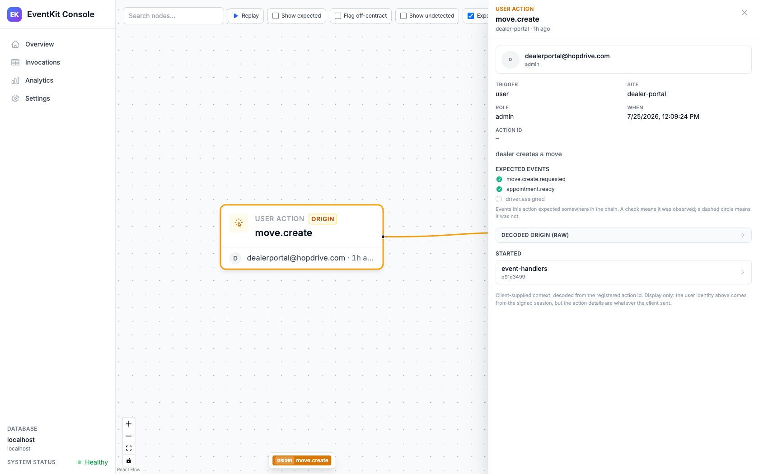Click the d91d3499 identifier text

click(x=513, y=277)
